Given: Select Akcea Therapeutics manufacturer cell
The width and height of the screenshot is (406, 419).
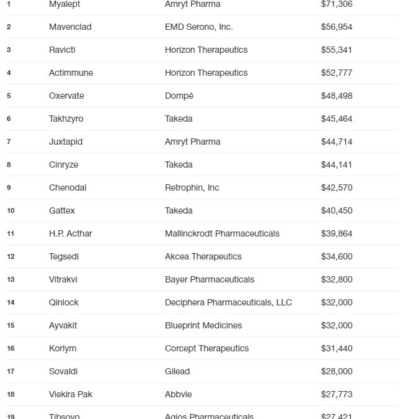Looking at the screenshot, I should 203,256.
